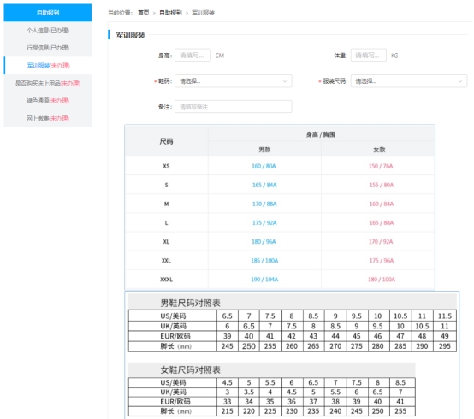Image resolution: width=474 pixels, height=419 pixels.
Task: Click women's M size 160 / 84A
Action: pyautogui.click(x=382, y=204)
